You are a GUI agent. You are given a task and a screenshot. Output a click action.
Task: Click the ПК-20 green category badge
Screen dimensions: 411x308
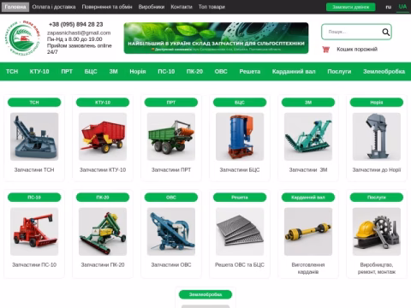(x=103, y=198)
